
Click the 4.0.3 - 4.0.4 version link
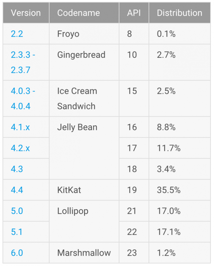23,99
